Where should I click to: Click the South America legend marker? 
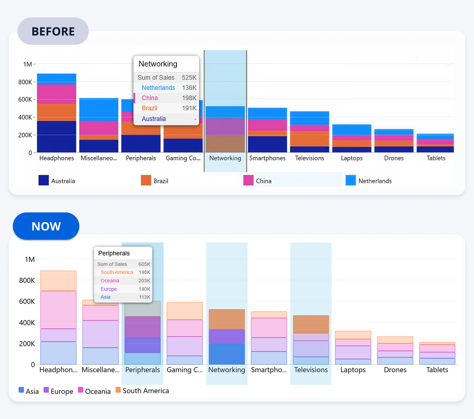tap(118, 390)
